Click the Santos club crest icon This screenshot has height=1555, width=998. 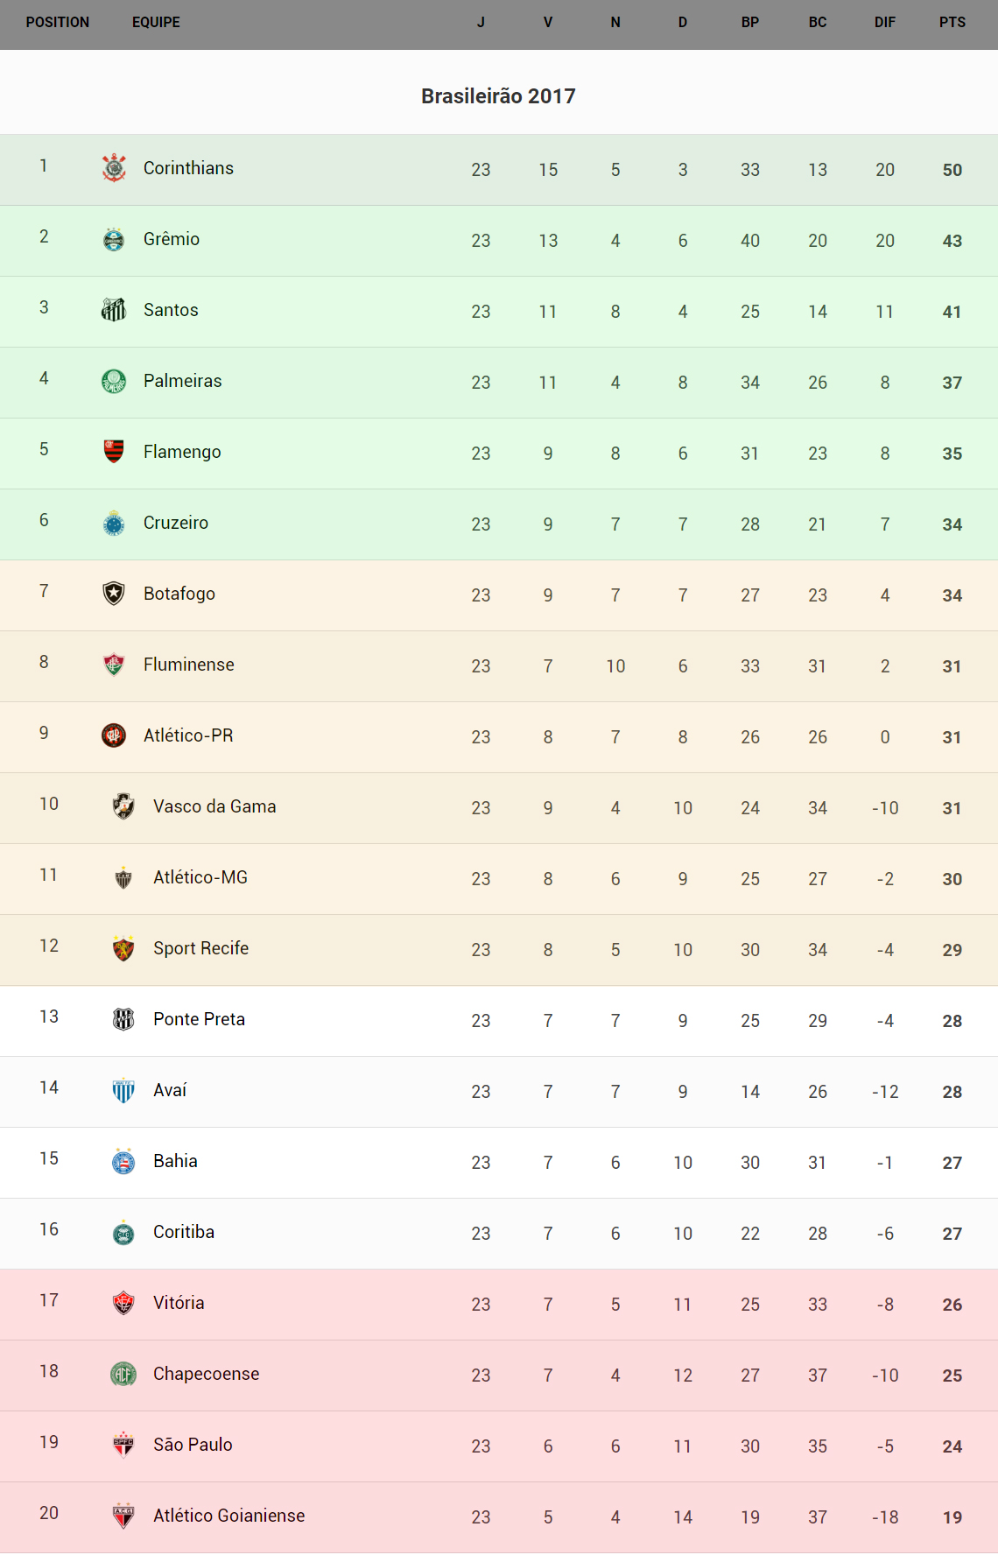pos(114,310)
